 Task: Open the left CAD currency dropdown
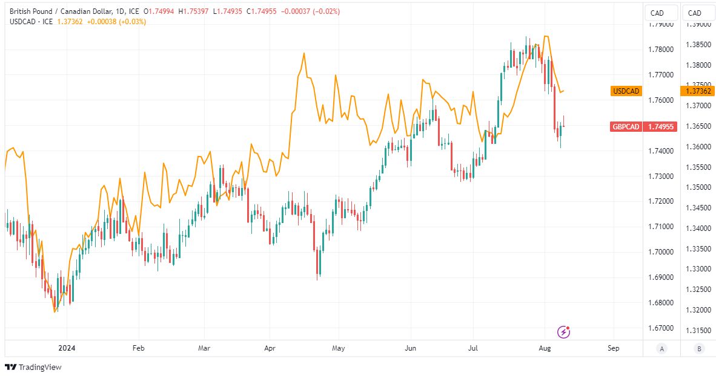[657, 13]
